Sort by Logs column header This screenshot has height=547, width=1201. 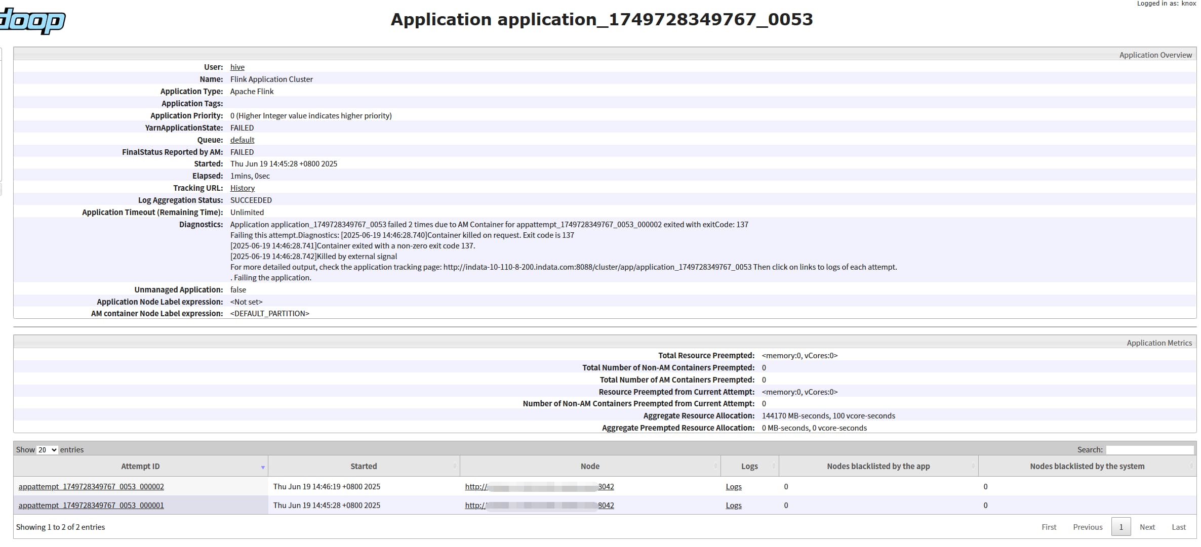click(749, 466)
